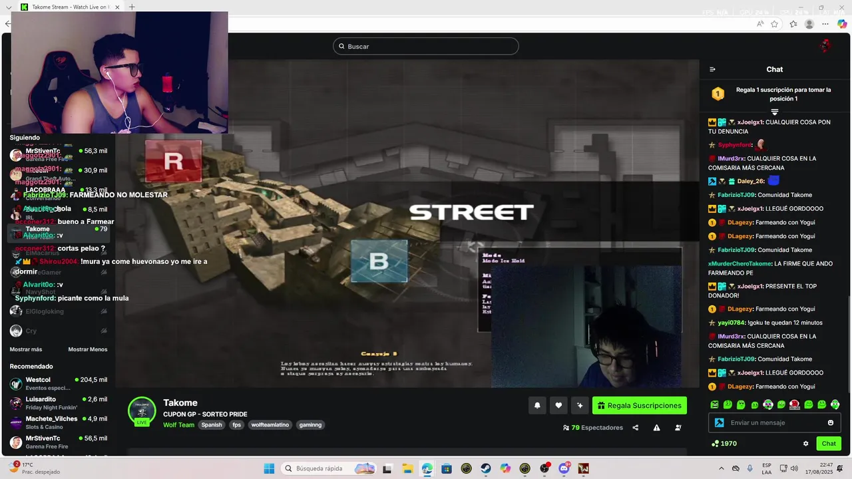Image resolution: width=852 pixels, height=479 pixels.
Task: Click the heart follow icon under the stream
Action: [558, 406]
